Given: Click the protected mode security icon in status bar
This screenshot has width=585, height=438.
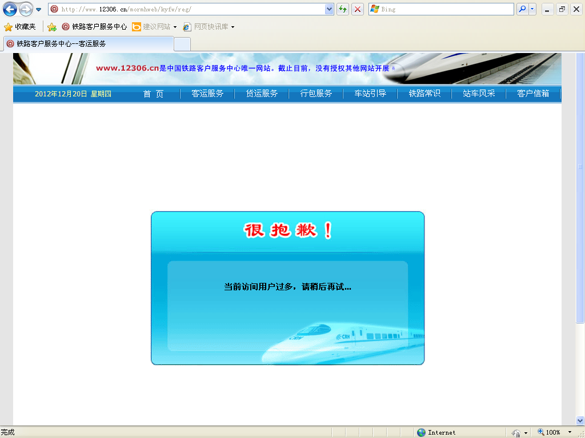Looking at the screenshot, I should coord(516,433).
